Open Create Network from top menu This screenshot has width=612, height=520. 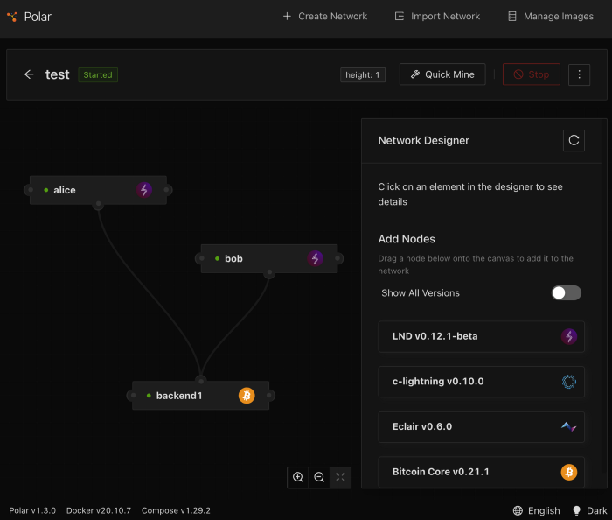[x=324, y=17]
